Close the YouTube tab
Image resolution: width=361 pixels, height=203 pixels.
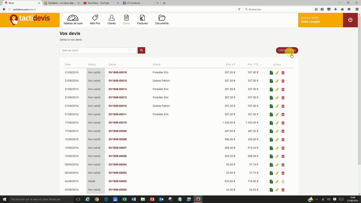(118, 3)
